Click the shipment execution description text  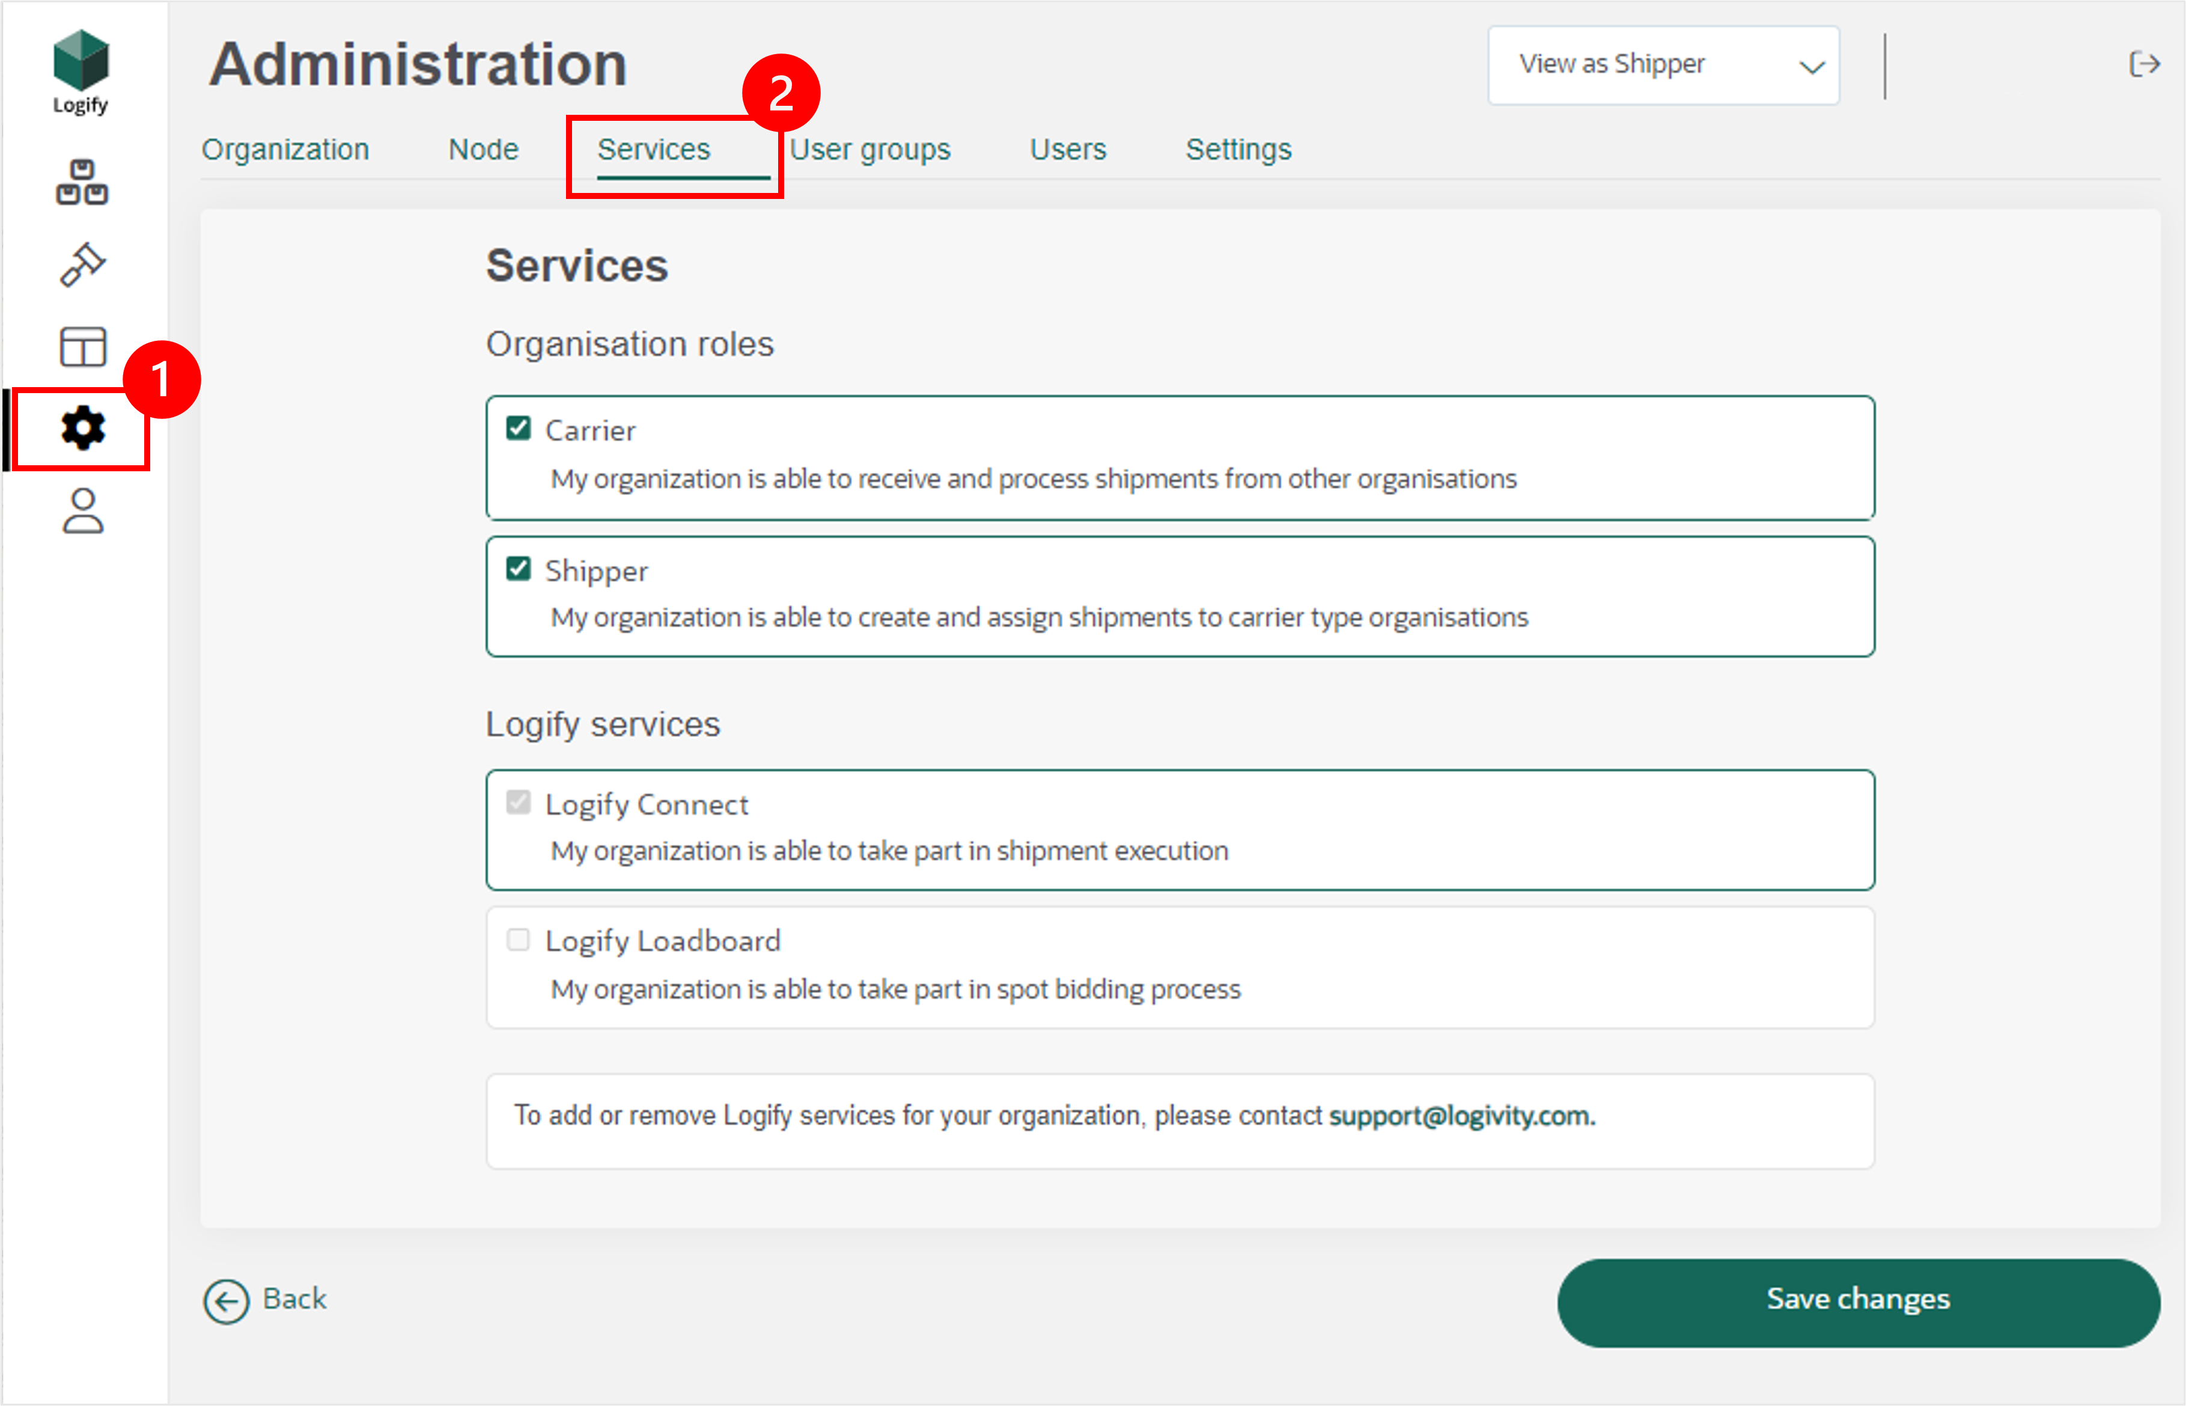coord(889,851)
